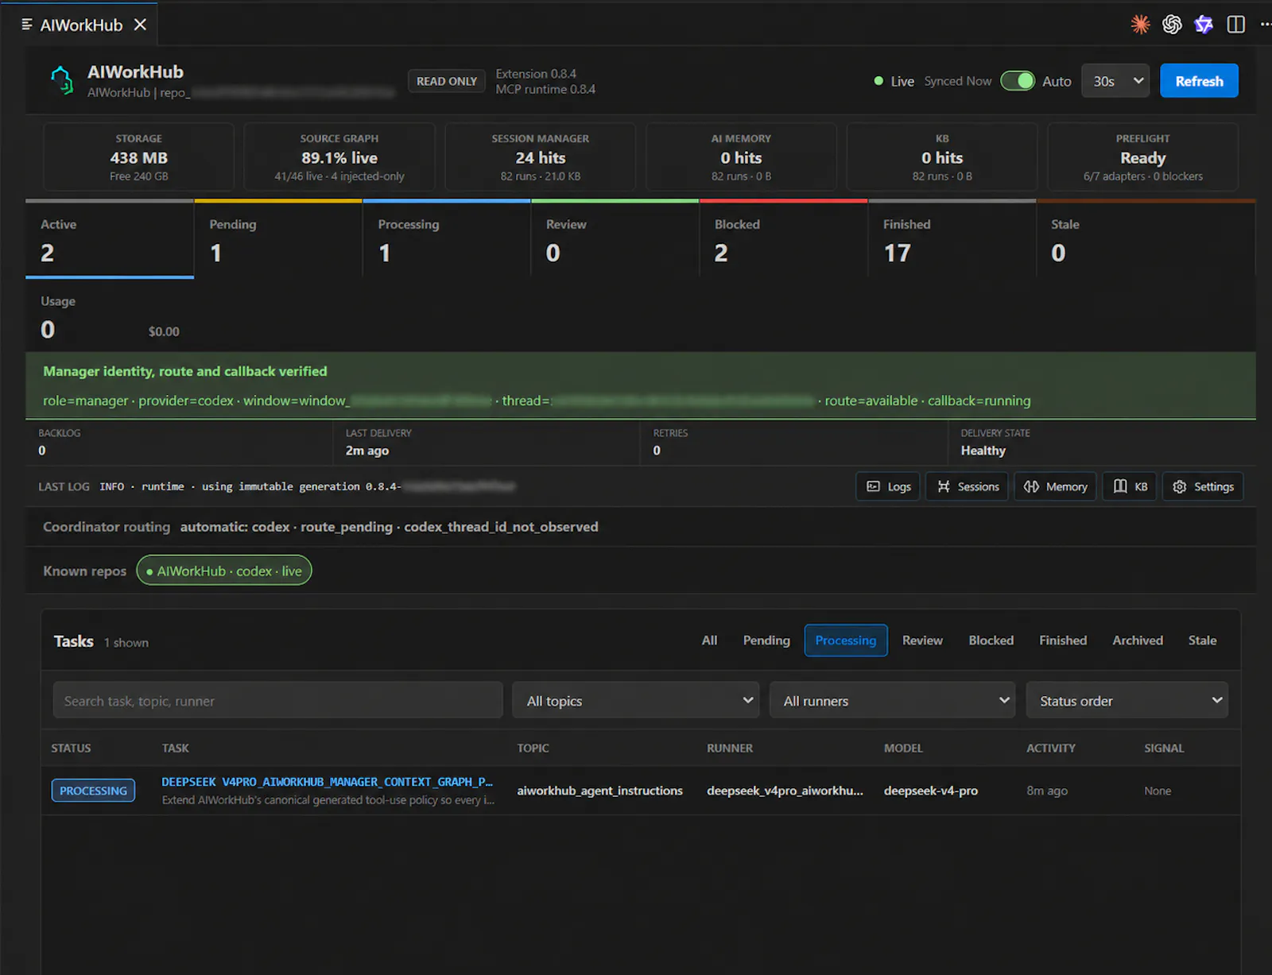Click the AIWorkHub tab list icon
The height and width of the screenshot is (975, 1272).
click(x=27, y=25)
